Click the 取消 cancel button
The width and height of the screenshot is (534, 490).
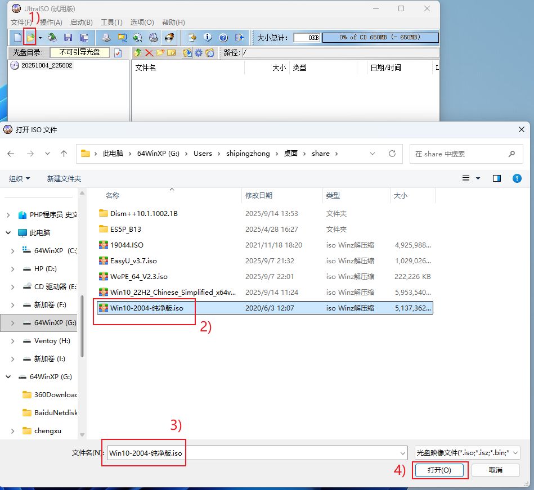(x=495, y=470)
